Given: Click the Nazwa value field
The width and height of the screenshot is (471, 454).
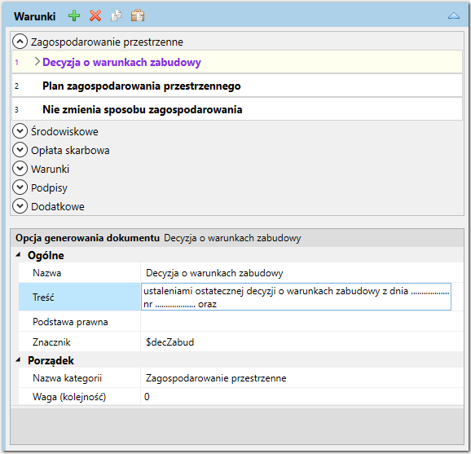Looking at the screenshot, I should (x=302, y=273).
